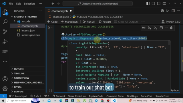
Task: Click the Chatbot Streamlit command center search
Action: (x=98, y=4)
